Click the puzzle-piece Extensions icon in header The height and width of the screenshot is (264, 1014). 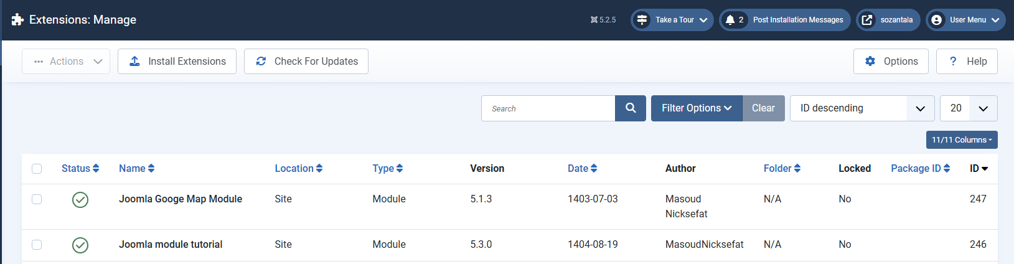(x=17, y=20)
